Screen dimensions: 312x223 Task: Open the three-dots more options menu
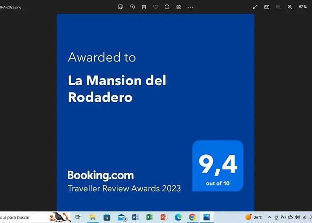point(190,7)
